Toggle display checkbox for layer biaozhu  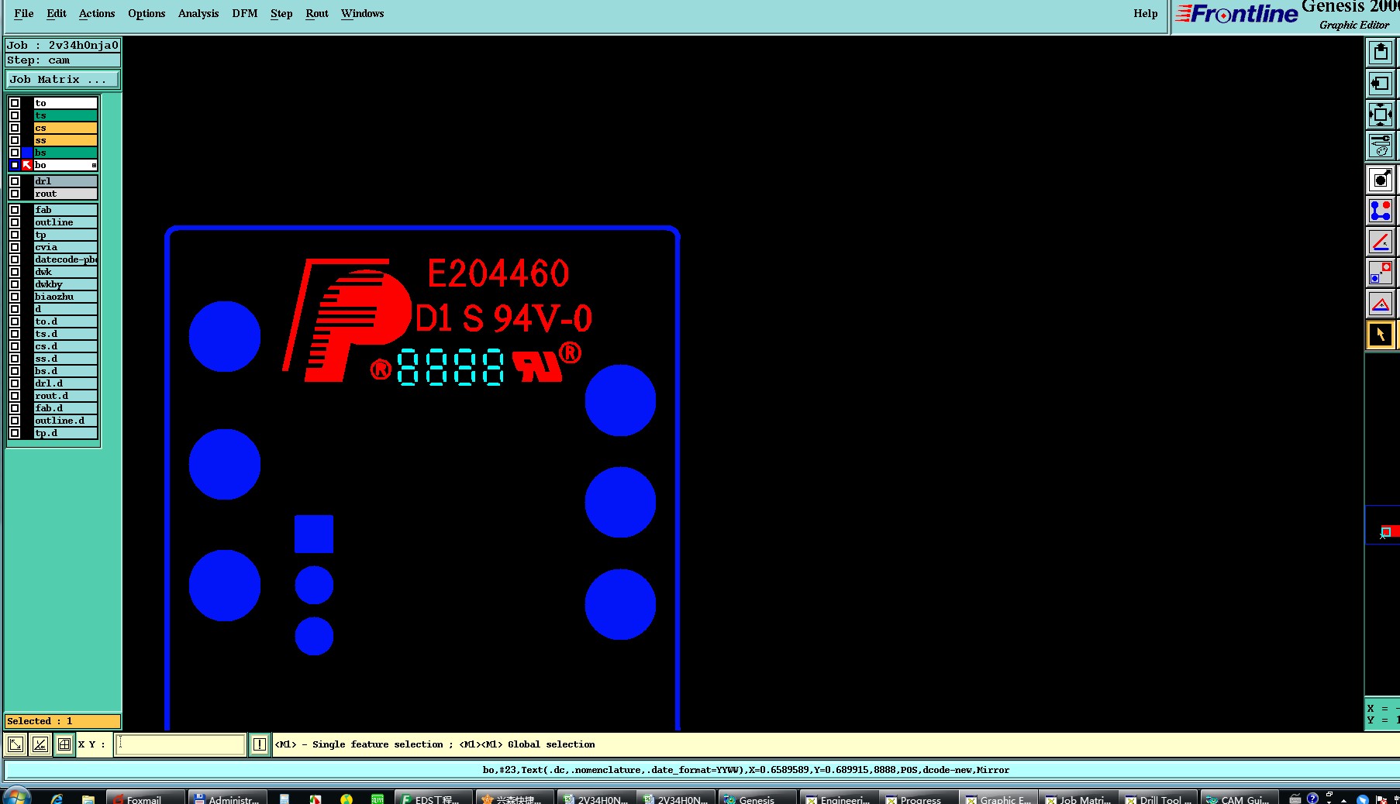coord(14,297)
